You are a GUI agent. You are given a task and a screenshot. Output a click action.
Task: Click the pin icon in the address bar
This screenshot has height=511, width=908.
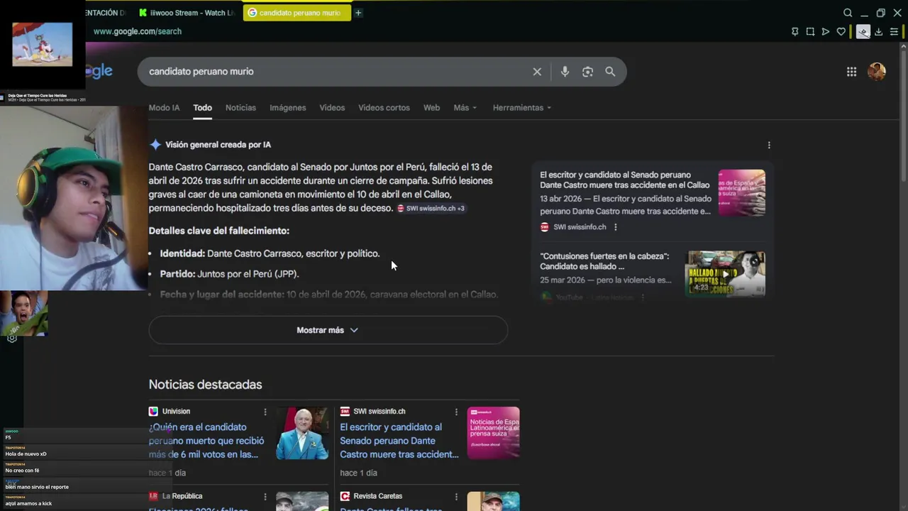point(794,31)
